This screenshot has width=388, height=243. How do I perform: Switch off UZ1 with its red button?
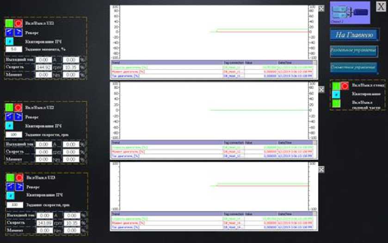tap(18, 23)
